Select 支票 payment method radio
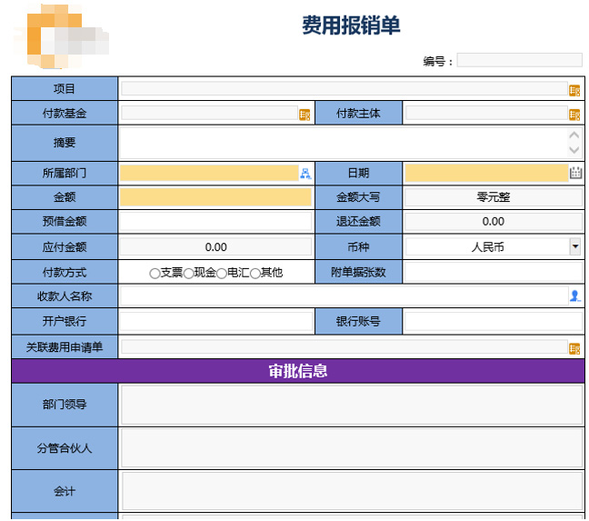The height and width of the screenshot is (521, 589). click(x=155, y=273)
